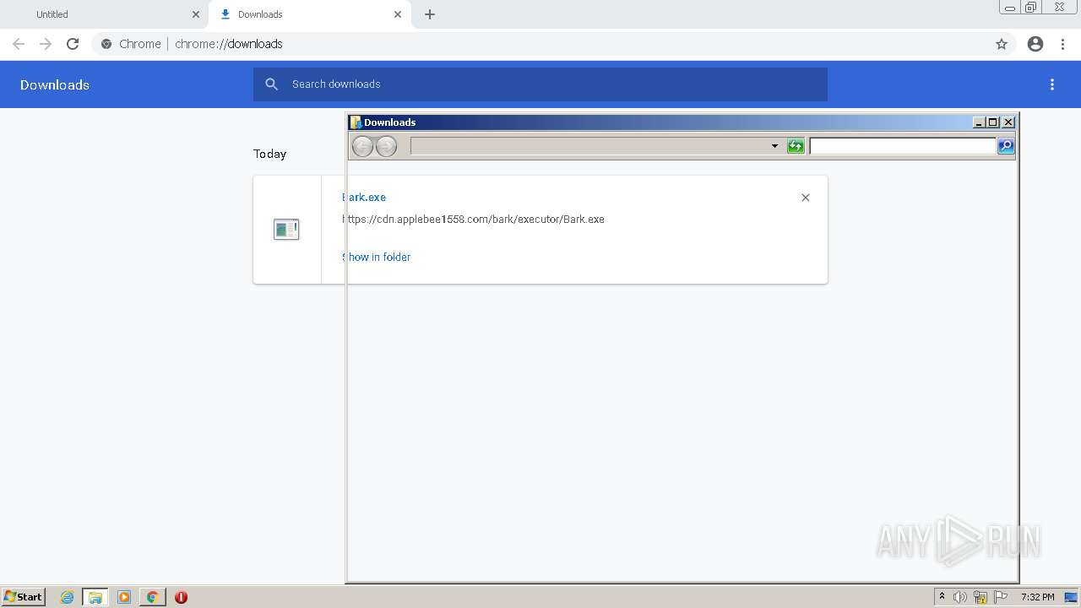1081x608 pixels.
Task: Open Windows Media Player from taskbar
Action: pos(124,597)
